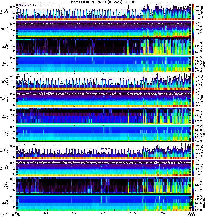Click the color bar beside tha fff edc34
This screenshot has height=221, width=207.
click(x=193, y=12)
